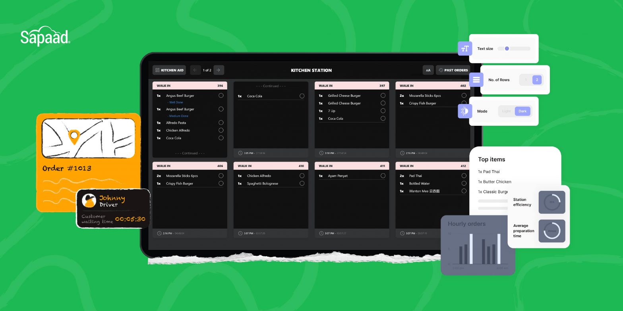The image size is (623, 311).
Task: Select the Walk In 402 order header
Action: click(433, 86)
